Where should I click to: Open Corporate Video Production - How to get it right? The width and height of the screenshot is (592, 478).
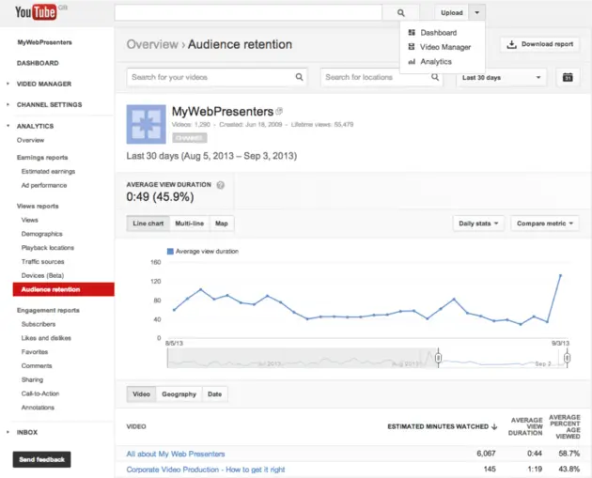(206, 470)
